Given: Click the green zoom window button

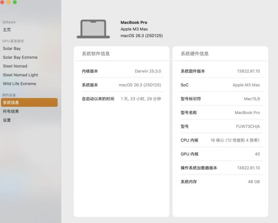Looking at the screenshot, I should pos(15,2).
